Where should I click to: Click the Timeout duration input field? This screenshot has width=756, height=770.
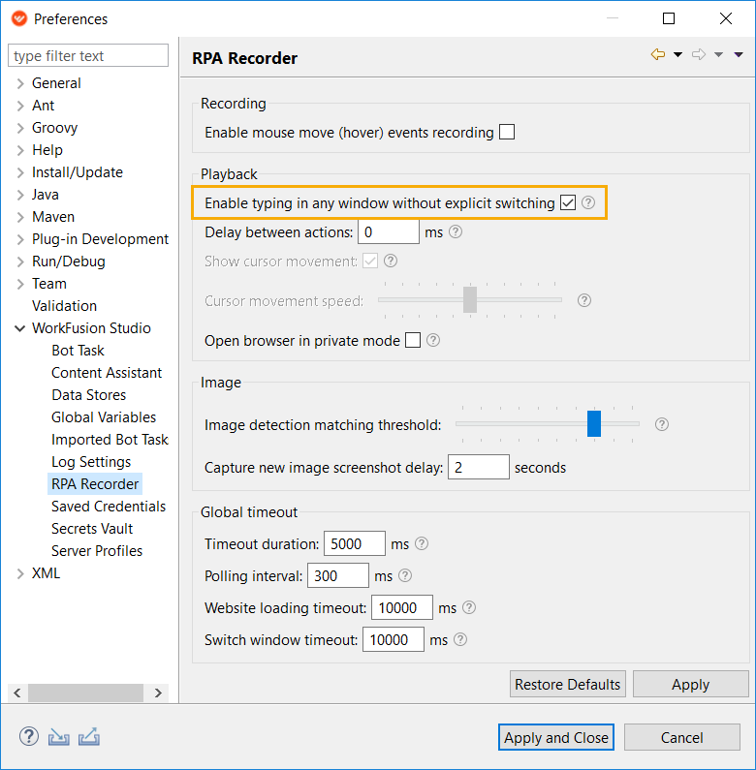[355, 543]
